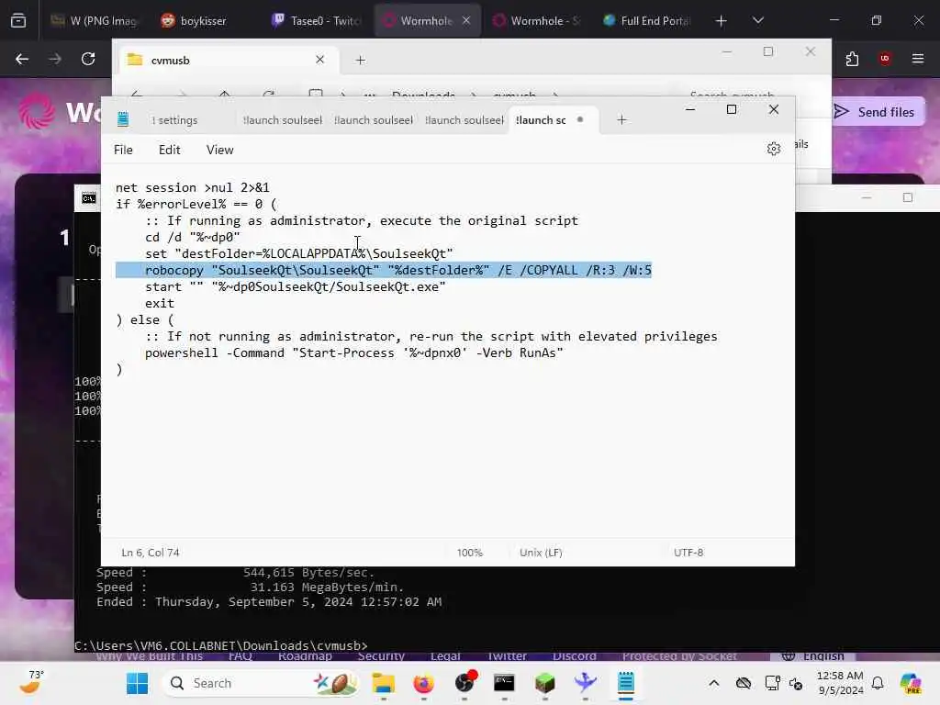This screenshot has width=940, height=705.
Task: Open the notifications bell icon
Action: click(878, 683)
